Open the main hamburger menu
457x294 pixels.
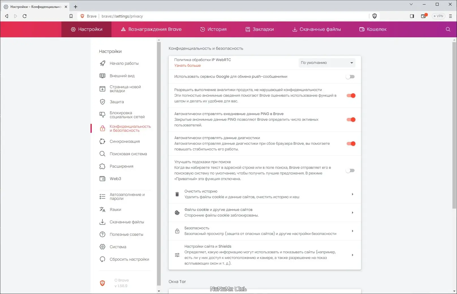450,16
